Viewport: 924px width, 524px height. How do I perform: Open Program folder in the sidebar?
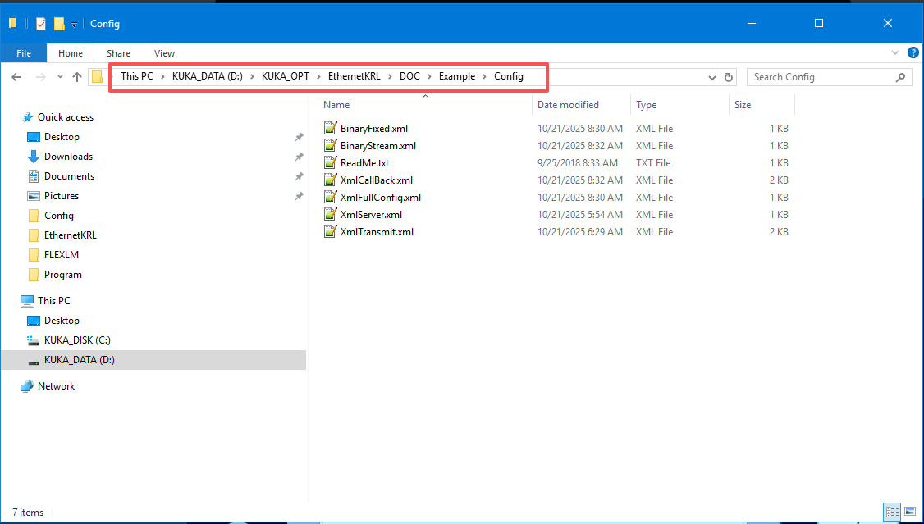click(63, 275)
